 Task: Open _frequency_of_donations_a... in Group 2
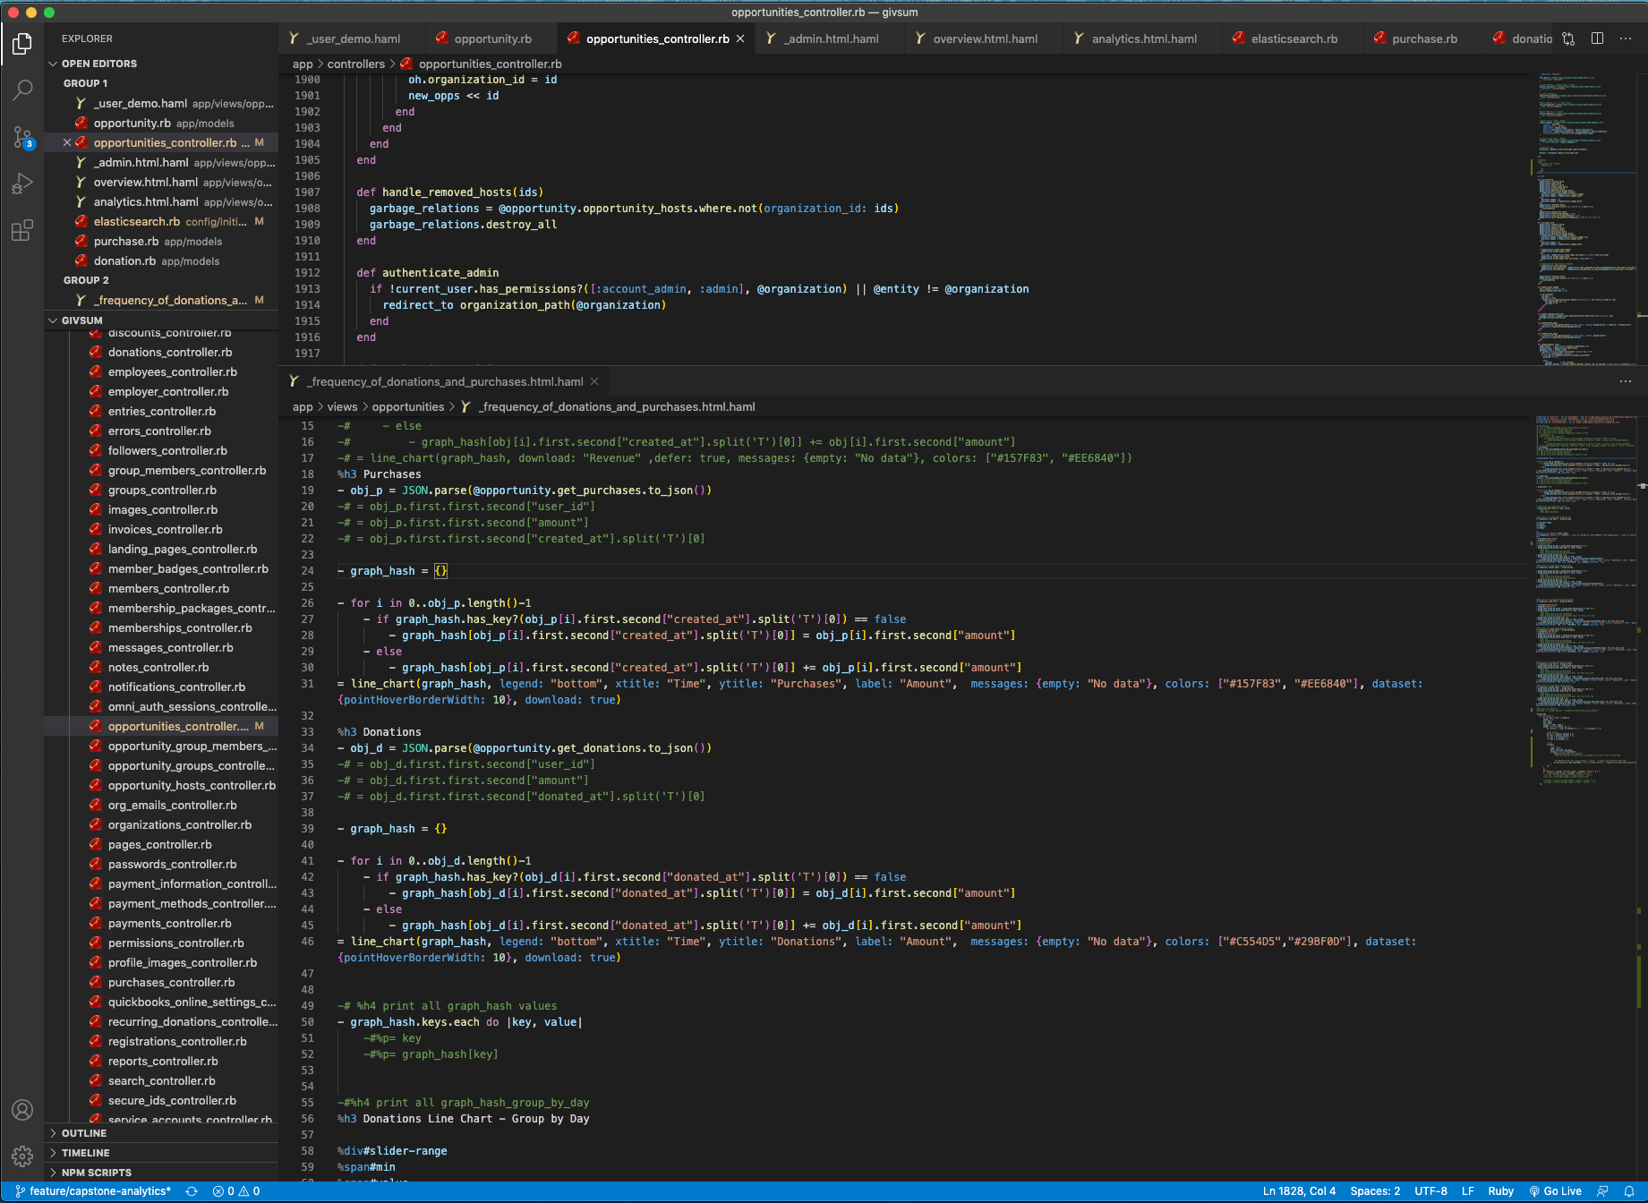click(x=161, y=300)
